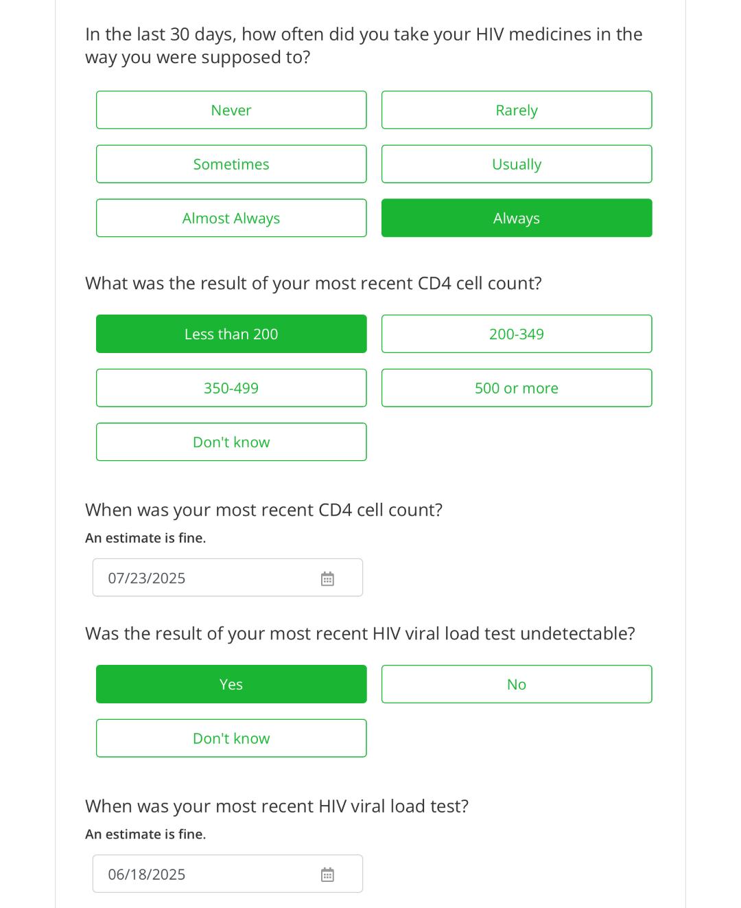The image size is (741, 908).
Task: Click the viral load undetectable question text
Action: (x=360, y=633)
